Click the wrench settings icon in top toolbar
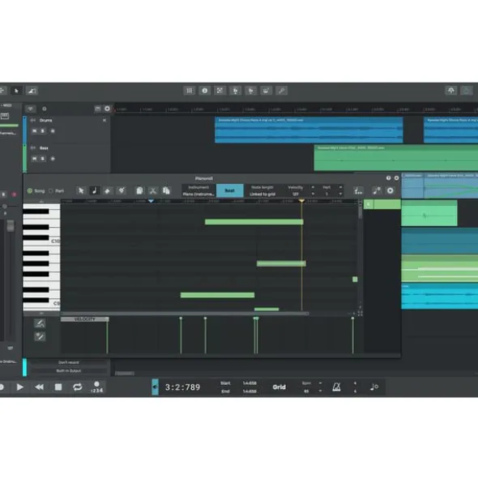 coord(281,91)
